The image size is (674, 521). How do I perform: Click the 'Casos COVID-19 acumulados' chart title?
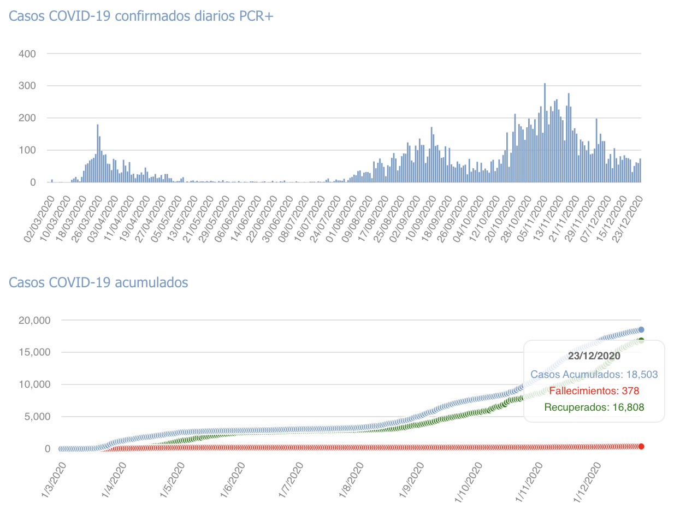point(98,282)
